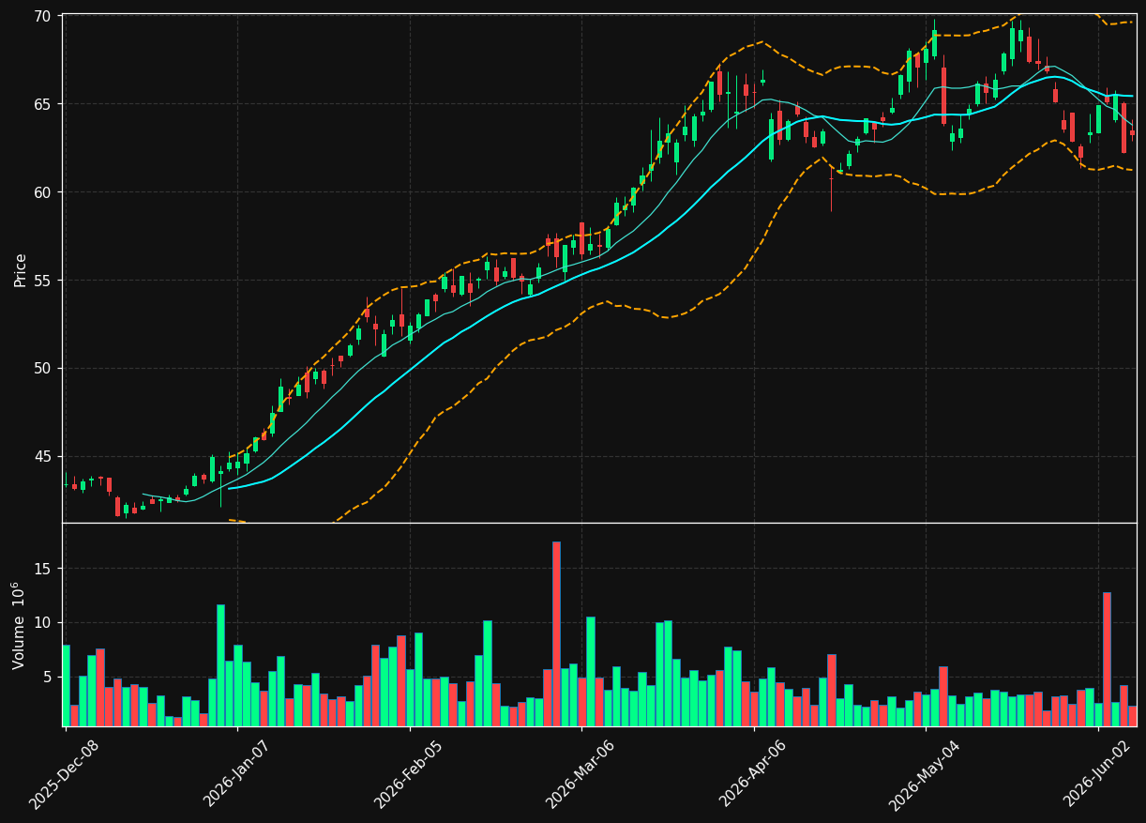Click the tall red volume bar near 2026-Jun-02
Image resolution: width=1146 pixels, height=823 pixels.
pyautogui.click(x=1107, y=659)
